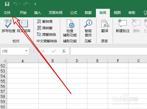Click the formula bar Cancel X icon
This screenshot has height=109, width=147.
[43, 51]
